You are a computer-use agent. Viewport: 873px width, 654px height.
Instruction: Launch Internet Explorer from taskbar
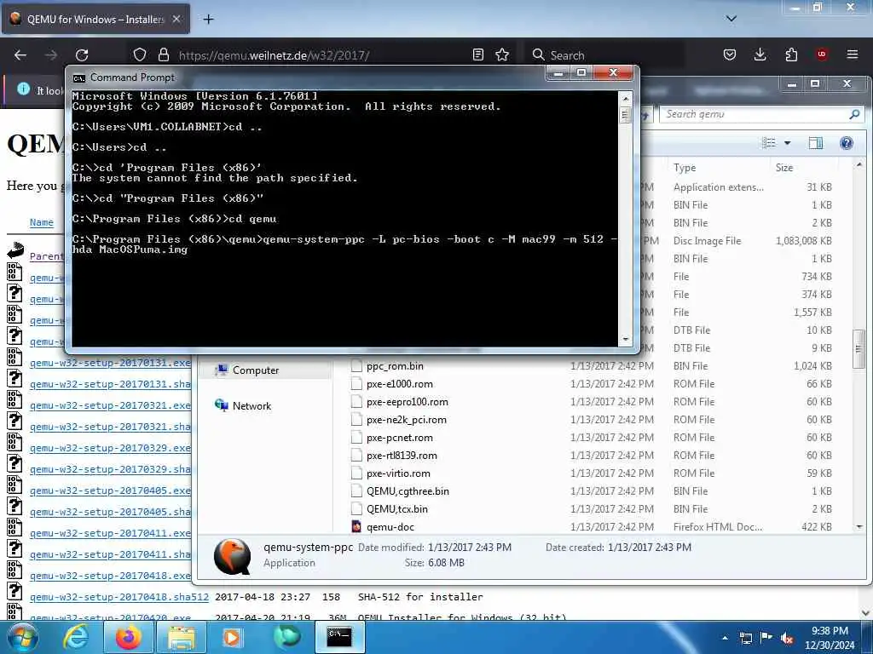pos(76,637)
